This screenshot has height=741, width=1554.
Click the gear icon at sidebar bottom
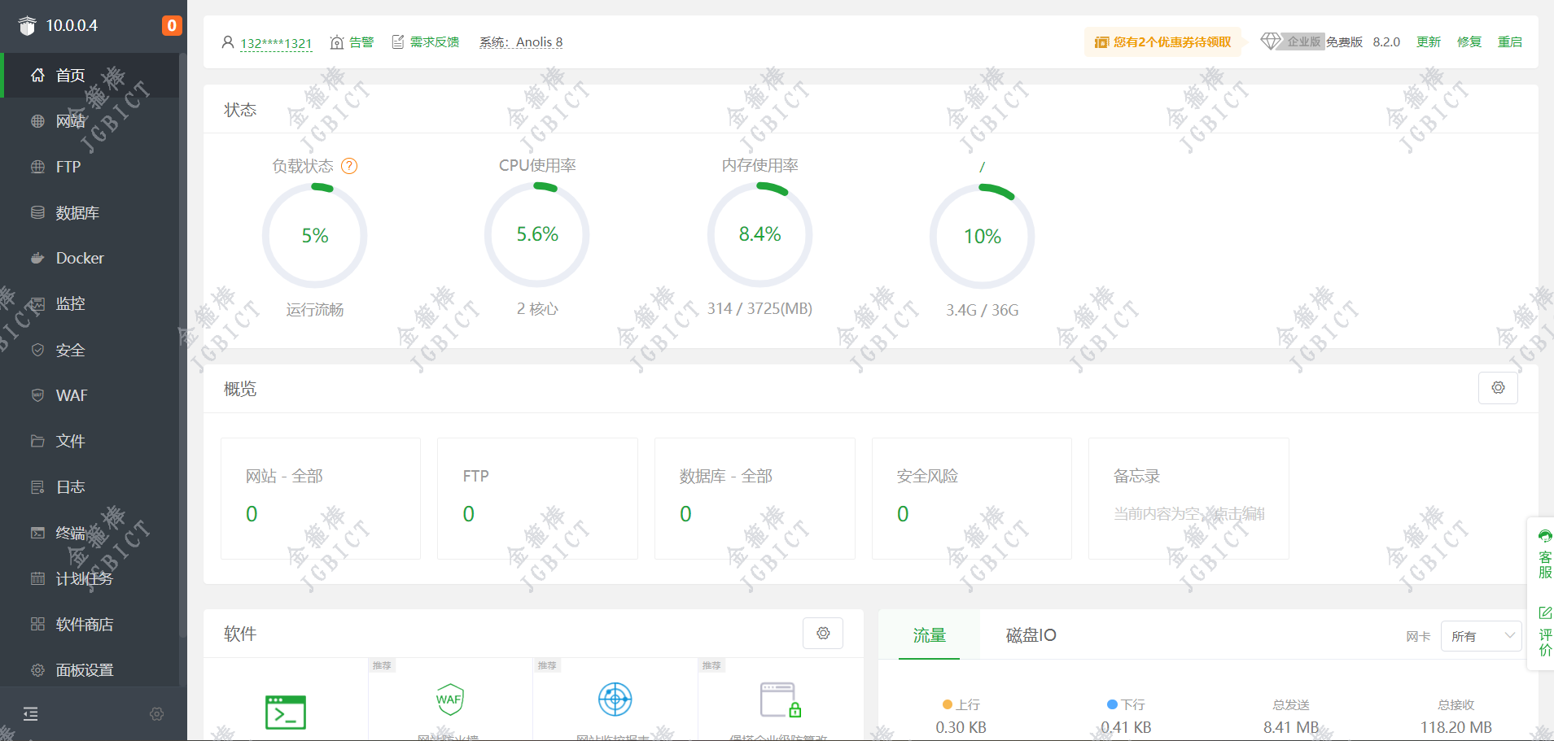pyautogui.click(x=157, y=714)
